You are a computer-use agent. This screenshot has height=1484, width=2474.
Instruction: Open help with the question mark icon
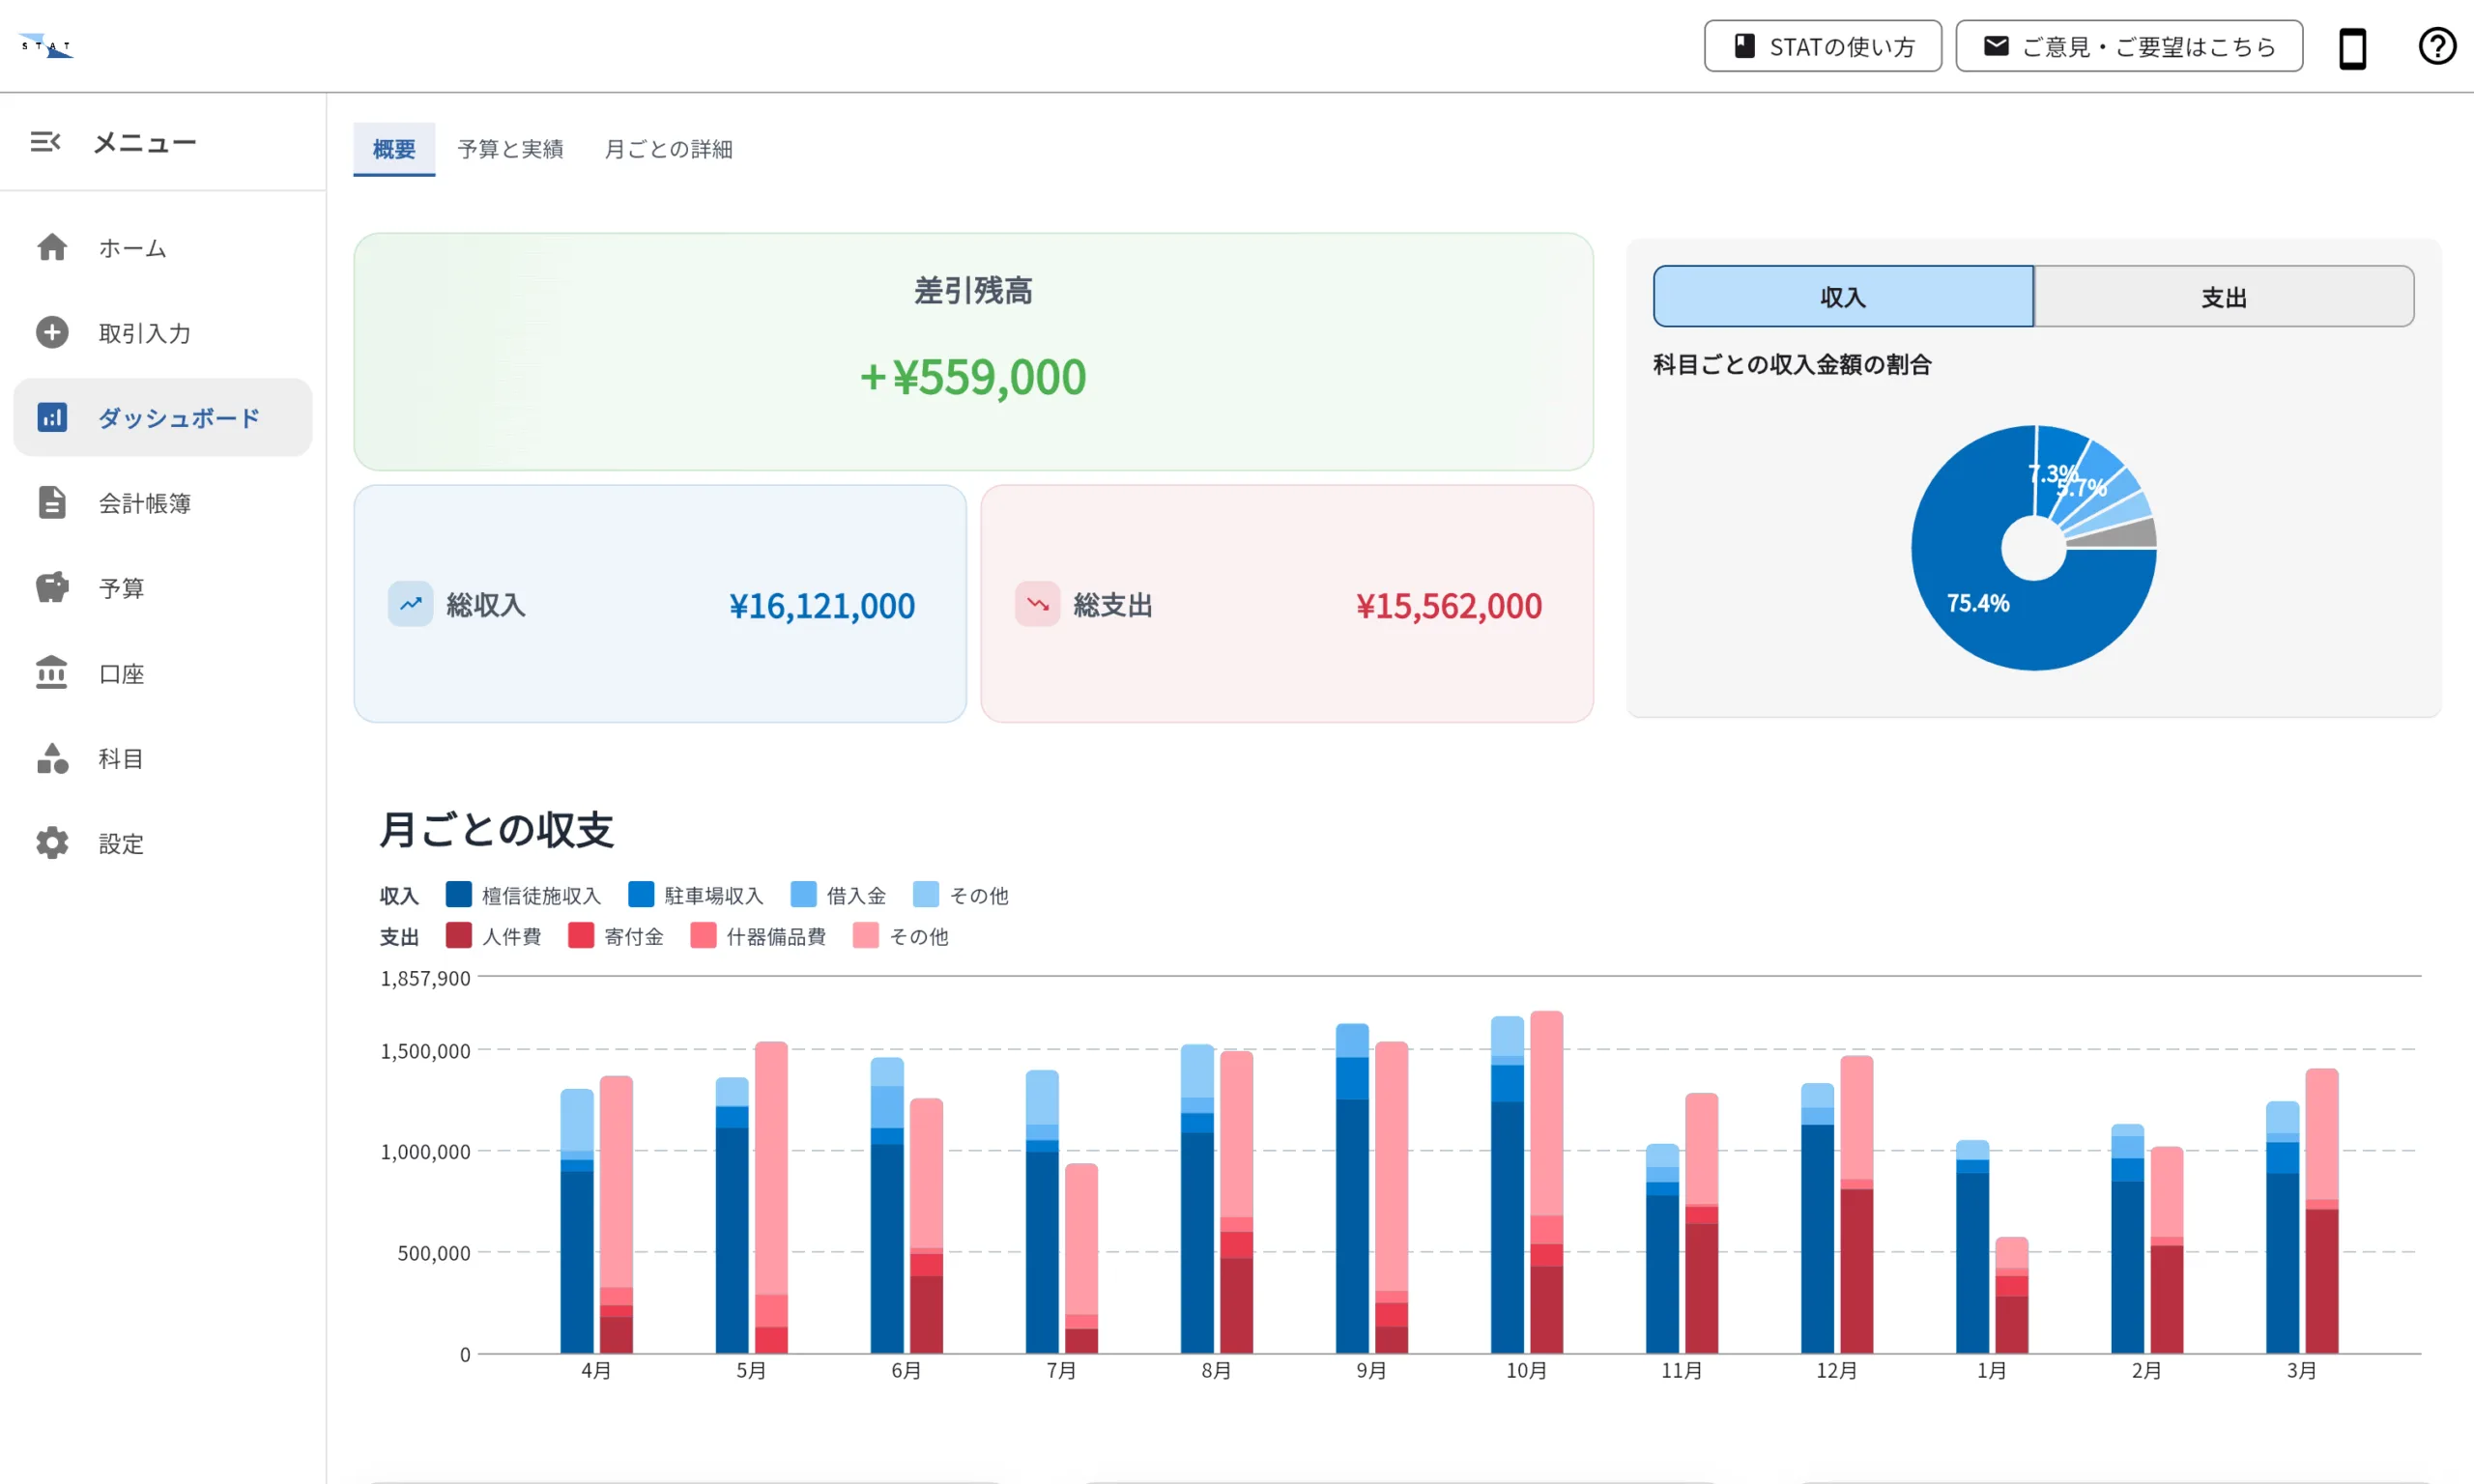[2436, 46]
